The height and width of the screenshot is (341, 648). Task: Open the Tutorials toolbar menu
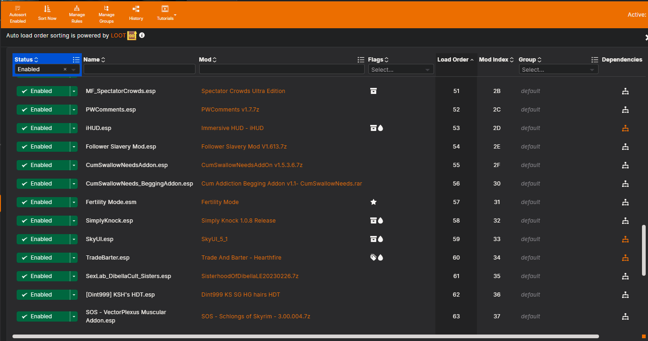165,13
